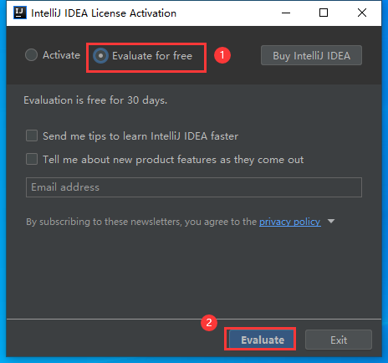The height and width of the screenshot is (363, 388).
Task: Maximize the License Activation window
Action: tap(324, 13)
